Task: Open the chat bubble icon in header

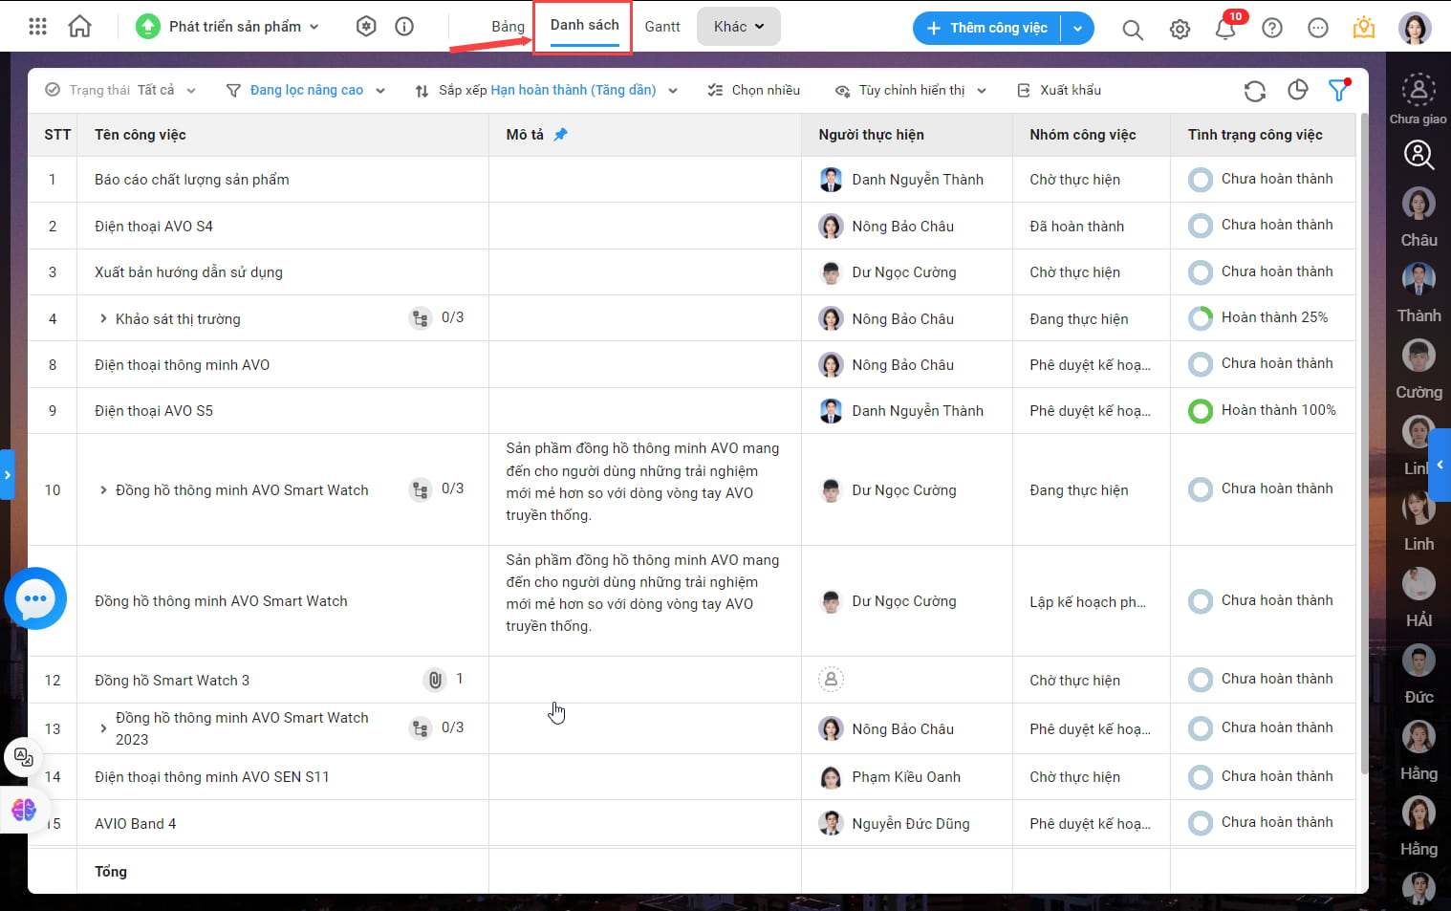Action: coord(1318,29)
